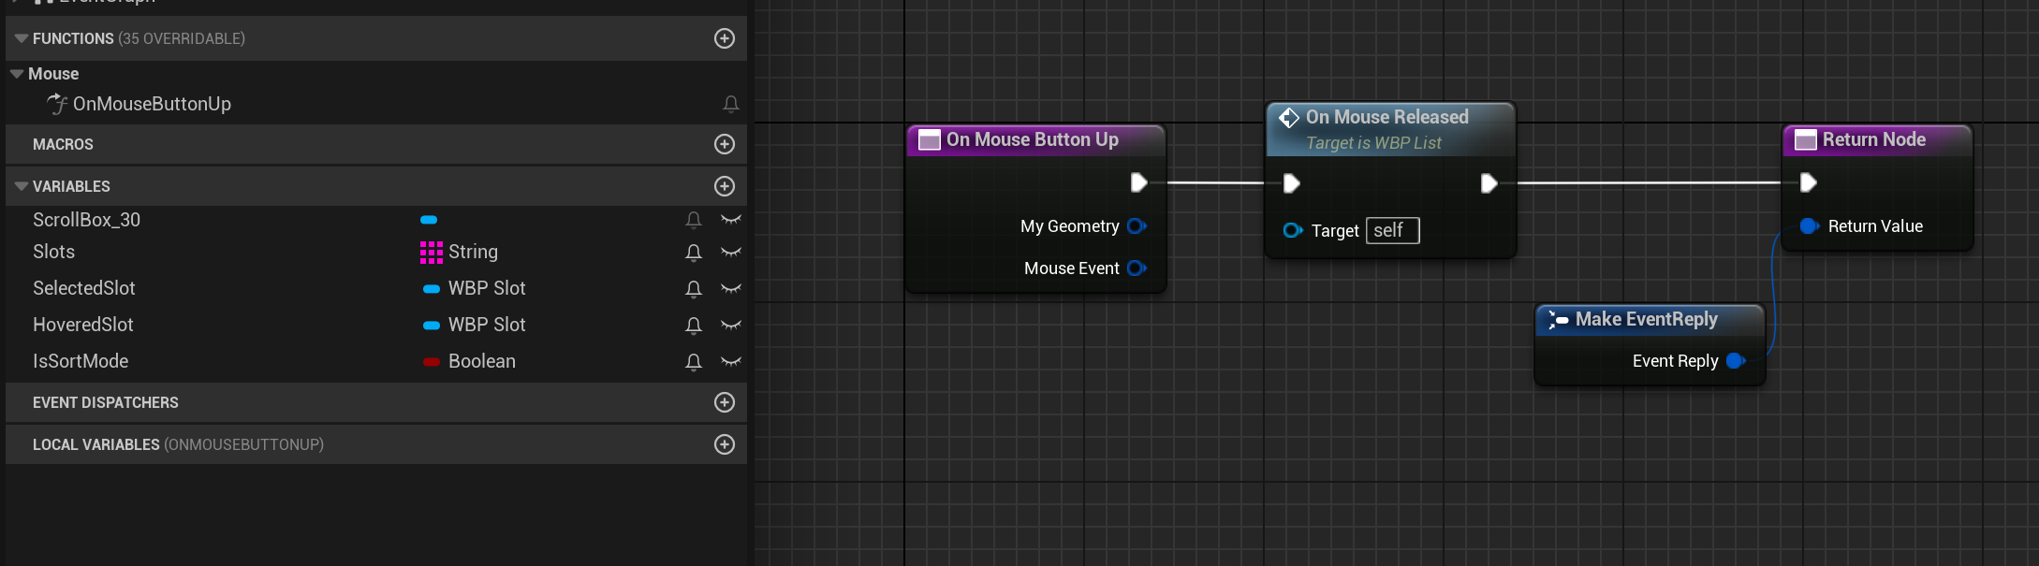Select the IsSortMode variable
The height and width of the screenshot is (566, 2039).
point(81,361)
